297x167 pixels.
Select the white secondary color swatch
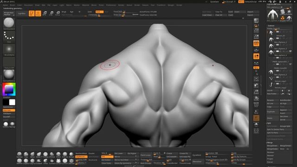12,102
